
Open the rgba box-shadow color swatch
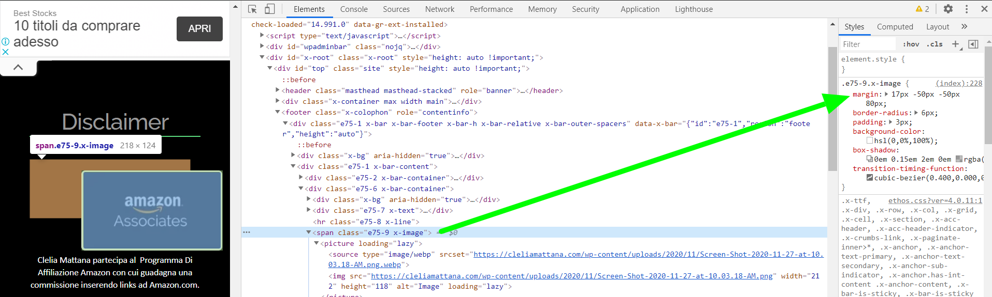tap(959, 159)
